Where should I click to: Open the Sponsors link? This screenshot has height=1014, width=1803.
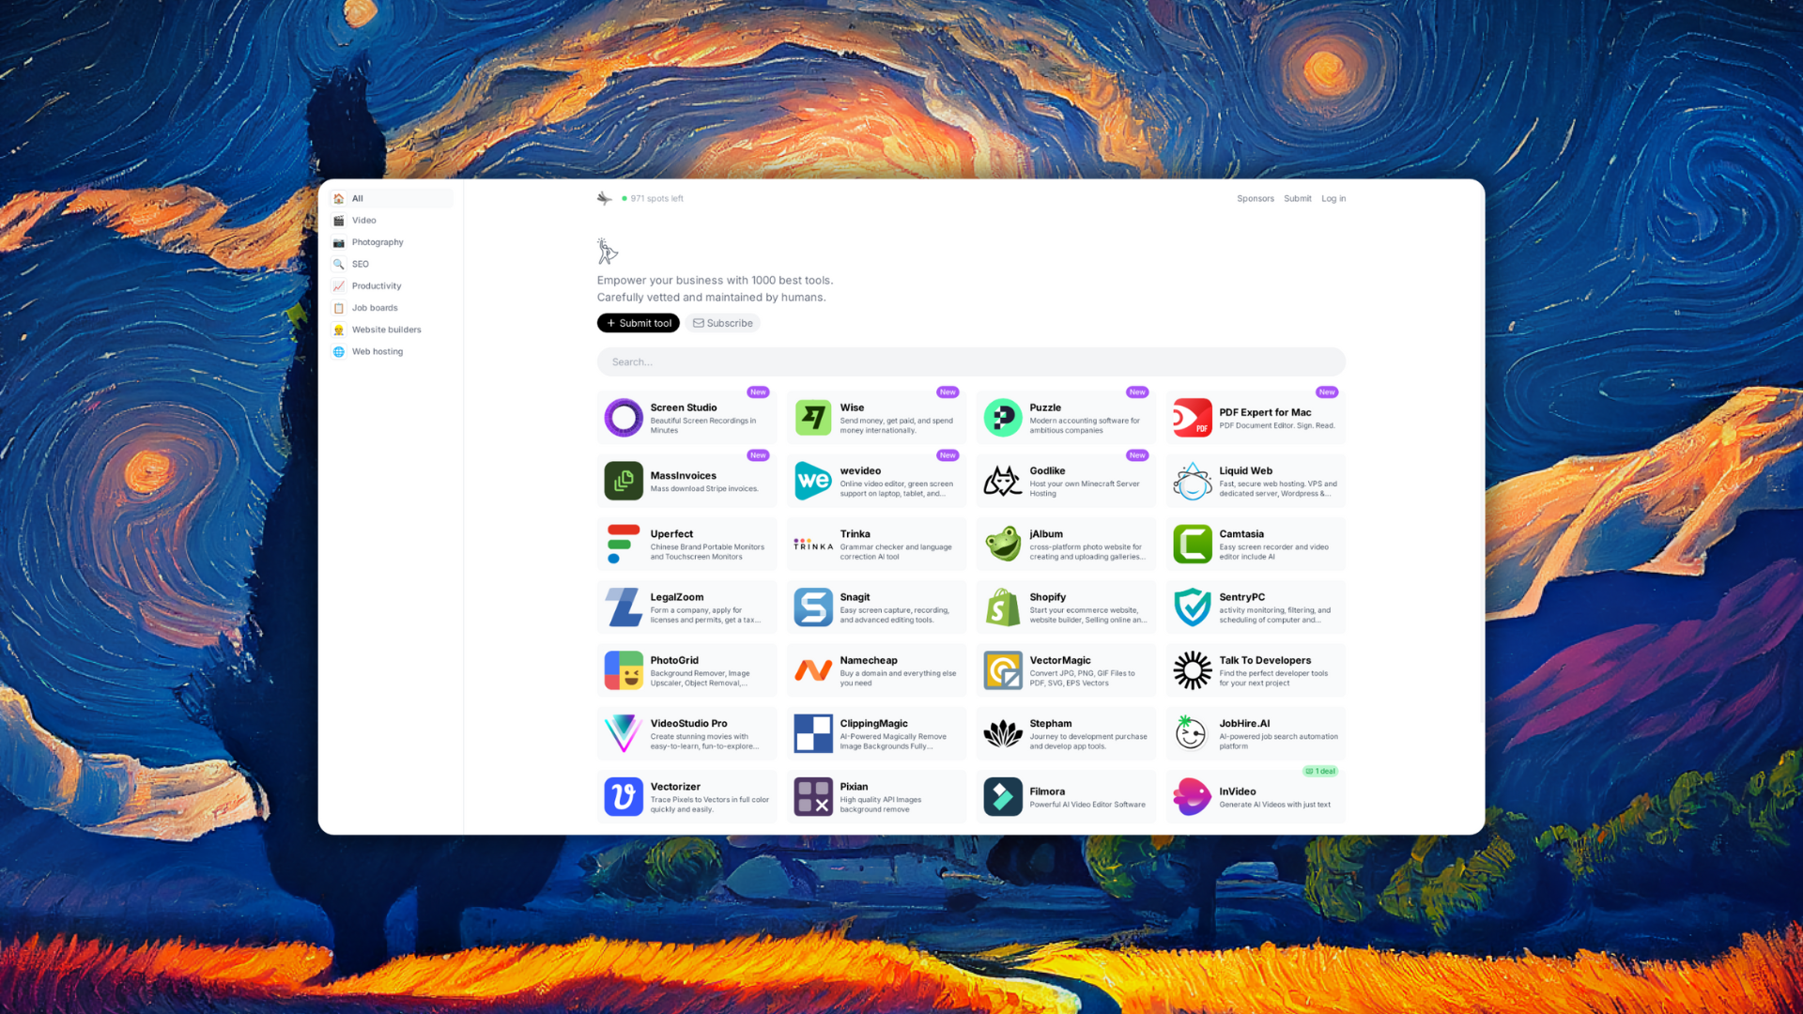(1256, 199)
